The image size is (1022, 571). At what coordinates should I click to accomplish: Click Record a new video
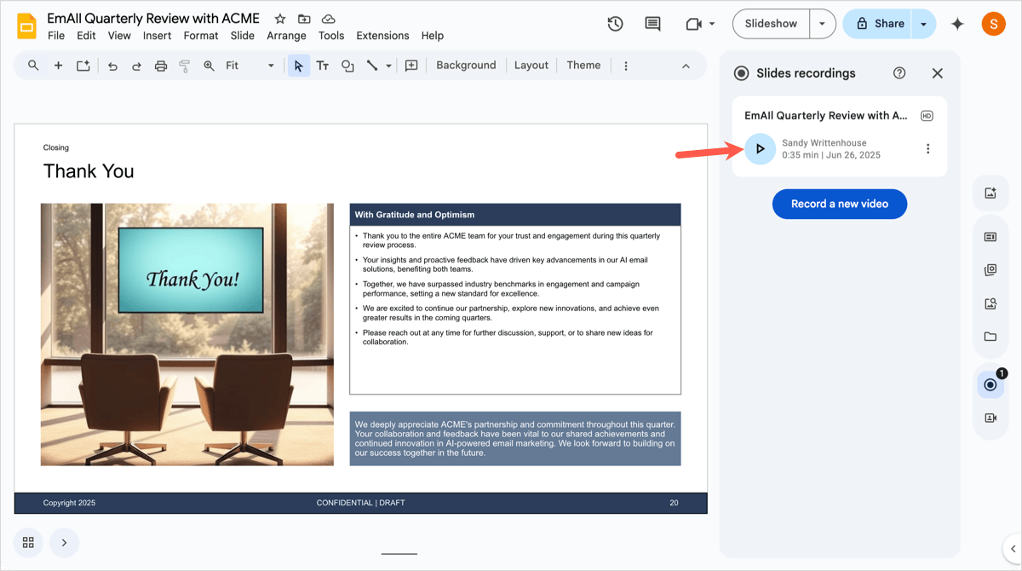click(839, 204)
